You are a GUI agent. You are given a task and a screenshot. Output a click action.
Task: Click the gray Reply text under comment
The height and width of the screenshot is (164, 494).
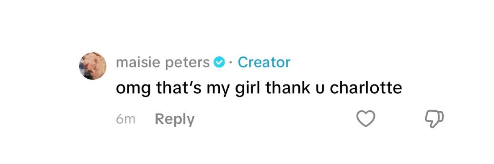175,120
